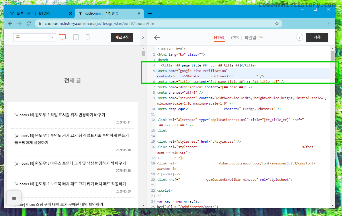Close the codeomni 스킨편집 tab
The image size is (342, 216).
coord(139,13)
